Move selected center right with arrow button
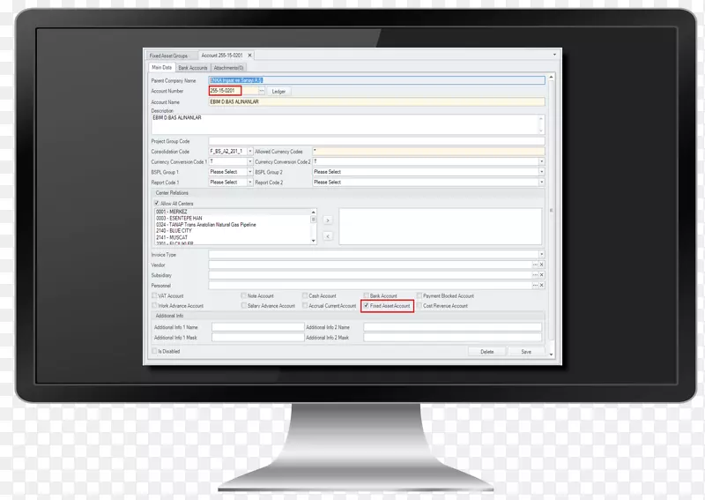The image size is (705, 500). click(328, 220)
